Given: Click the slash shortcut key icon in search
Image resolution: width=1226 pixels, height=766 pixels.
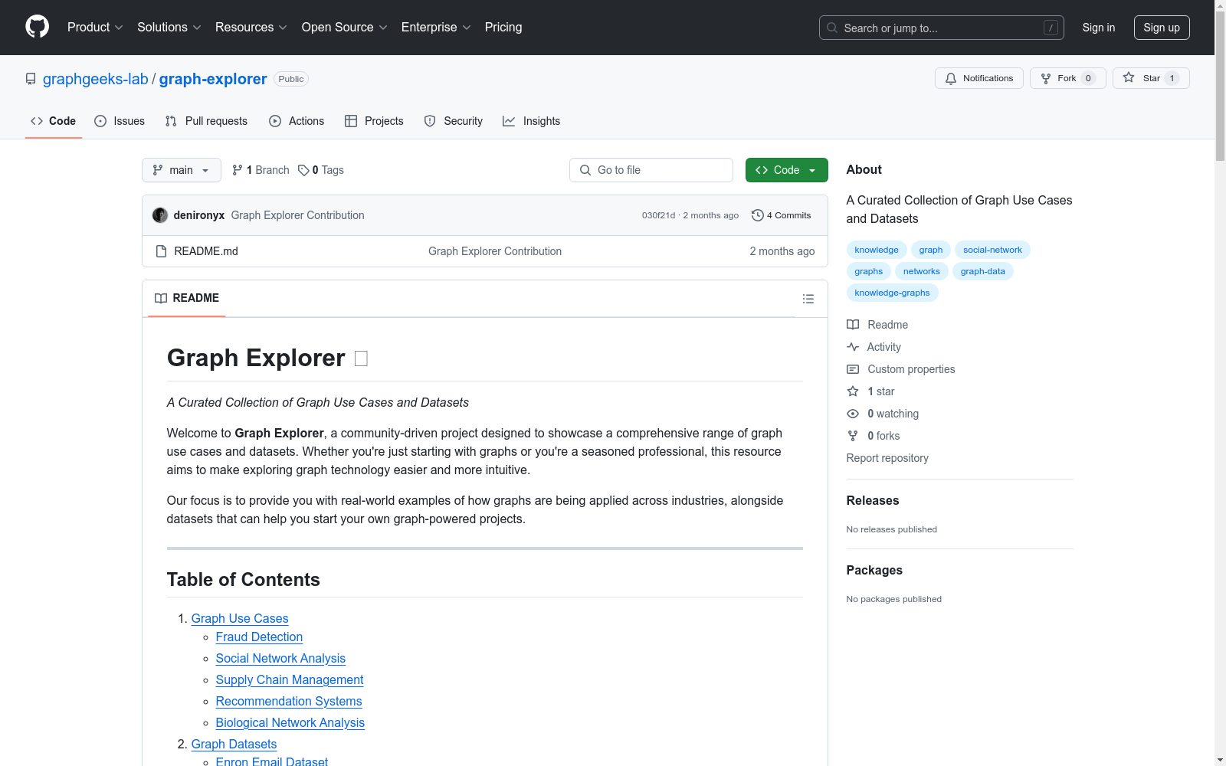Looking at the screenshot, I should pos(1051,28).
